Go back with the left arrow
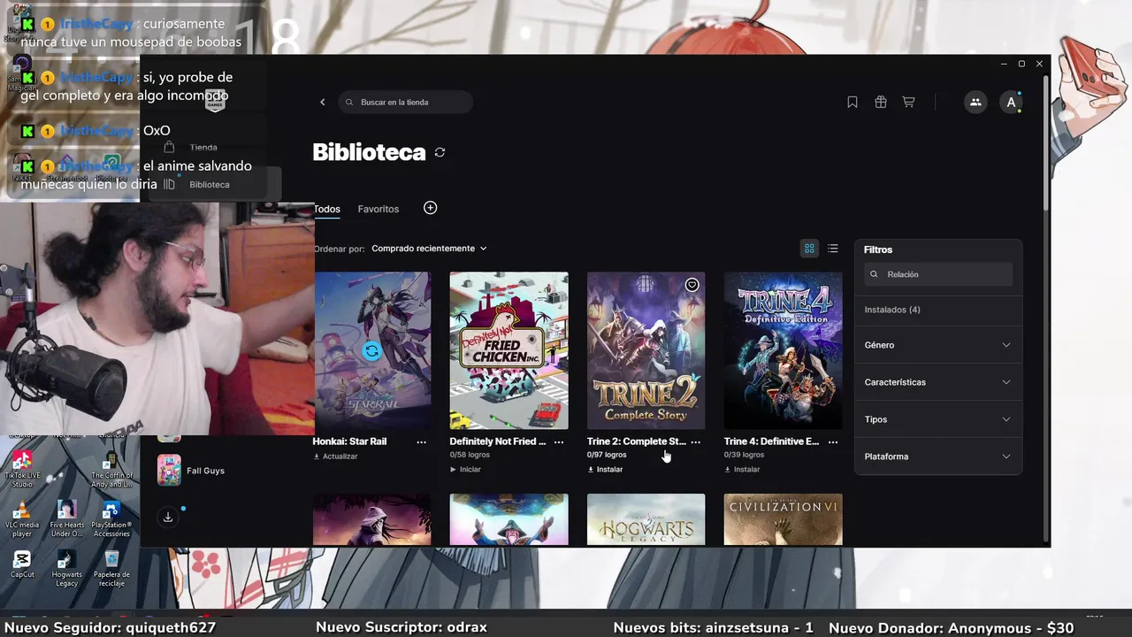1132x637 pixels. click(323, 103)
